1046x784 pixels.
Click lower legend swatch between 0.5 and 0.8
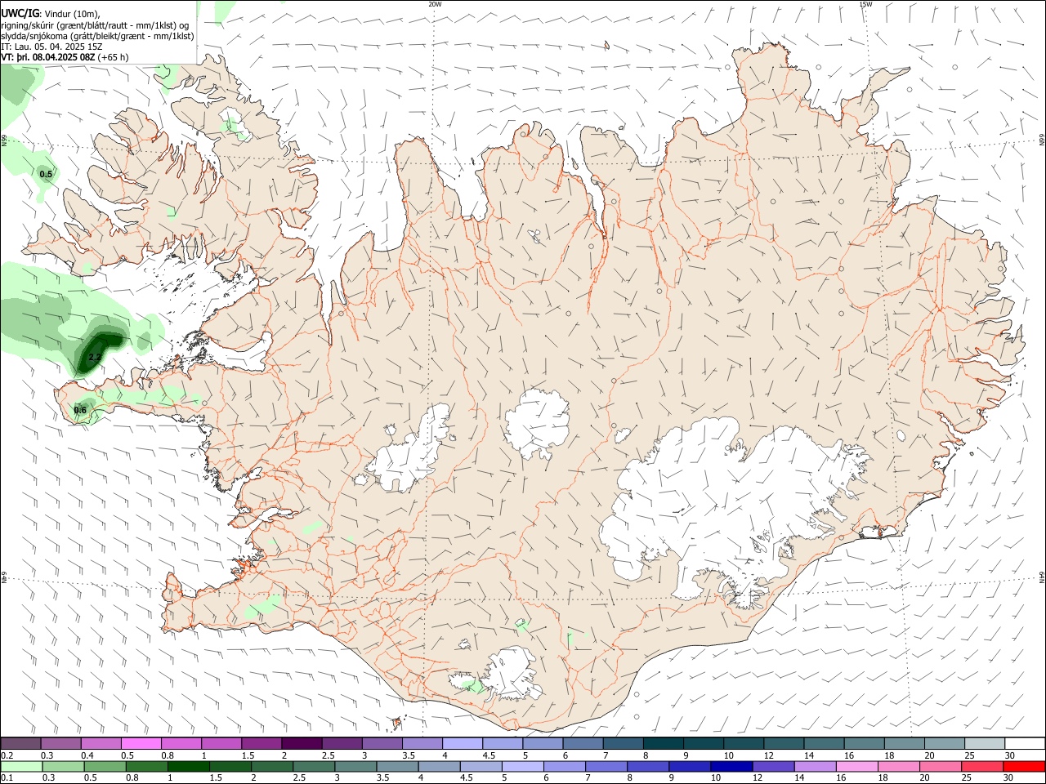105,766
